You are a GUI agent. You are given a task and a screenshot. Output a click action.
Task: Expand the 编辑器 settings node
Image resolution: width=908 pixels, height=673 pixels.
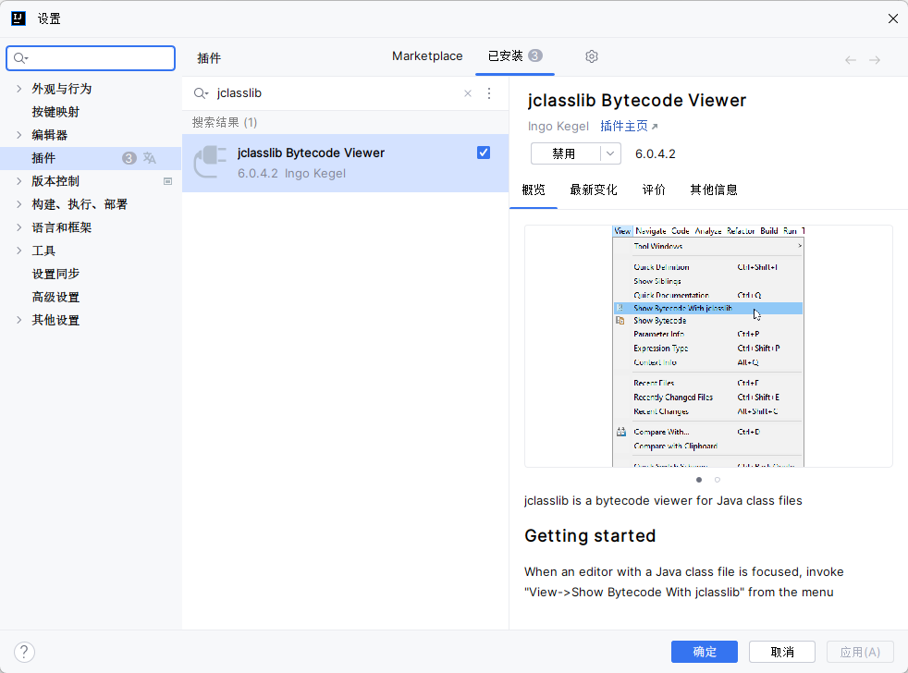point(19,135)
